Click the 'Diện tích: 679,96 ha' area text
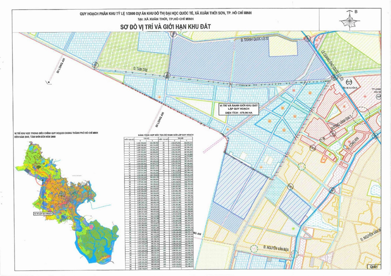Screen dimensions: 391x276 [x=238, y=114]
